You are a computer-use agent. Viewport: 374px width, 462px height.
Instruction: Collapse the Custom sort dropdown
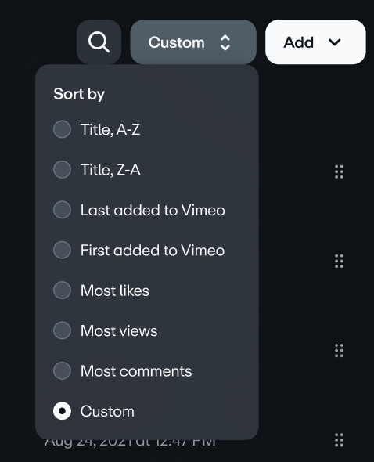pos(193,42)
